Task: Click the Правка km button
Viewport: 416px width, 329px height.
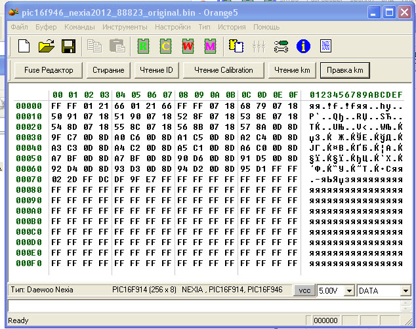Action: 345,70
